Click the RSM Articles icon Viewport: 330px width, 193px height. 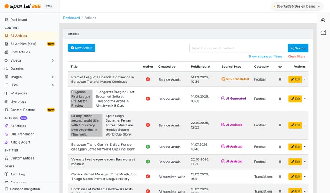pyautogui.click(x=6, y=52)
